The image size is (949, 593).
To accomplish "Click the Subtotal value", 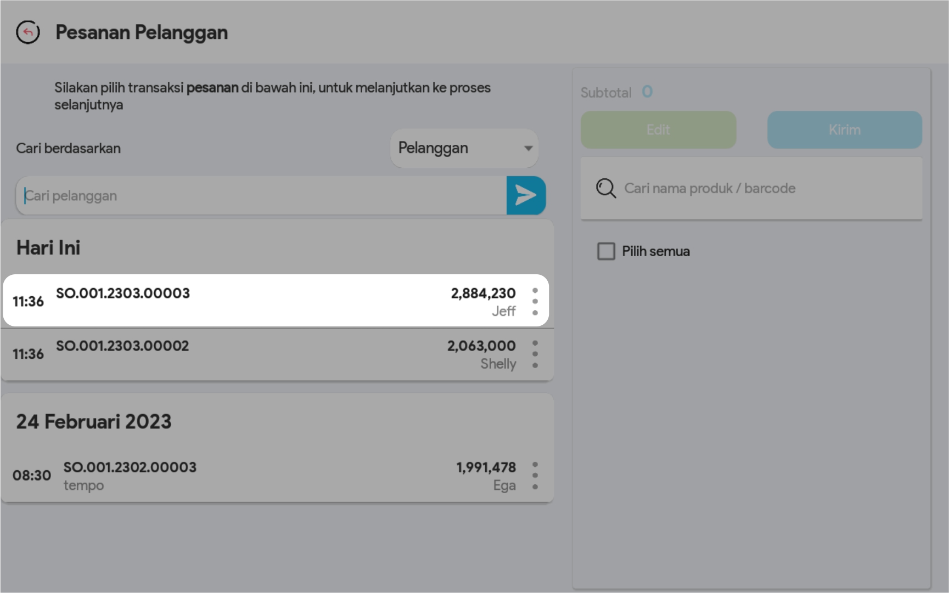I will click(647, 92).
